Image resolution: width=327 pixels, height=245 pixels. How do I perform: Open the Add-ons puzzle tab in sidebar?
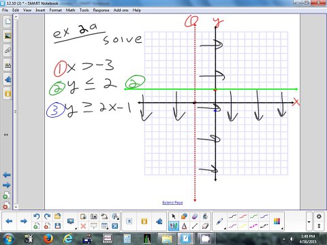tap(7, 80)
